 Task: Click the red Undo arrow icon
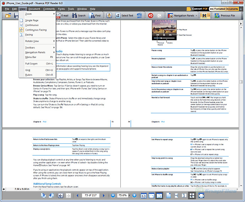pos(151,16)
